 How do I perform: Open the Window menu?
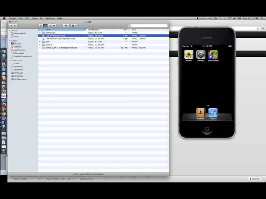tap(50, 18)
